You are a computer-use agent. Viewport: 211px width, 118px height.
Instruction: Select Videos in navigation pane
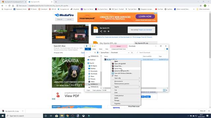click(x=92, y=82)
